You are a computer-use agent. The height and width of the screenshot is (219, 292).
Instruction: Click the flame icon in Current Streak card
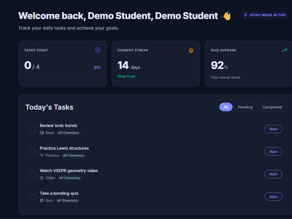pos(191,50)
